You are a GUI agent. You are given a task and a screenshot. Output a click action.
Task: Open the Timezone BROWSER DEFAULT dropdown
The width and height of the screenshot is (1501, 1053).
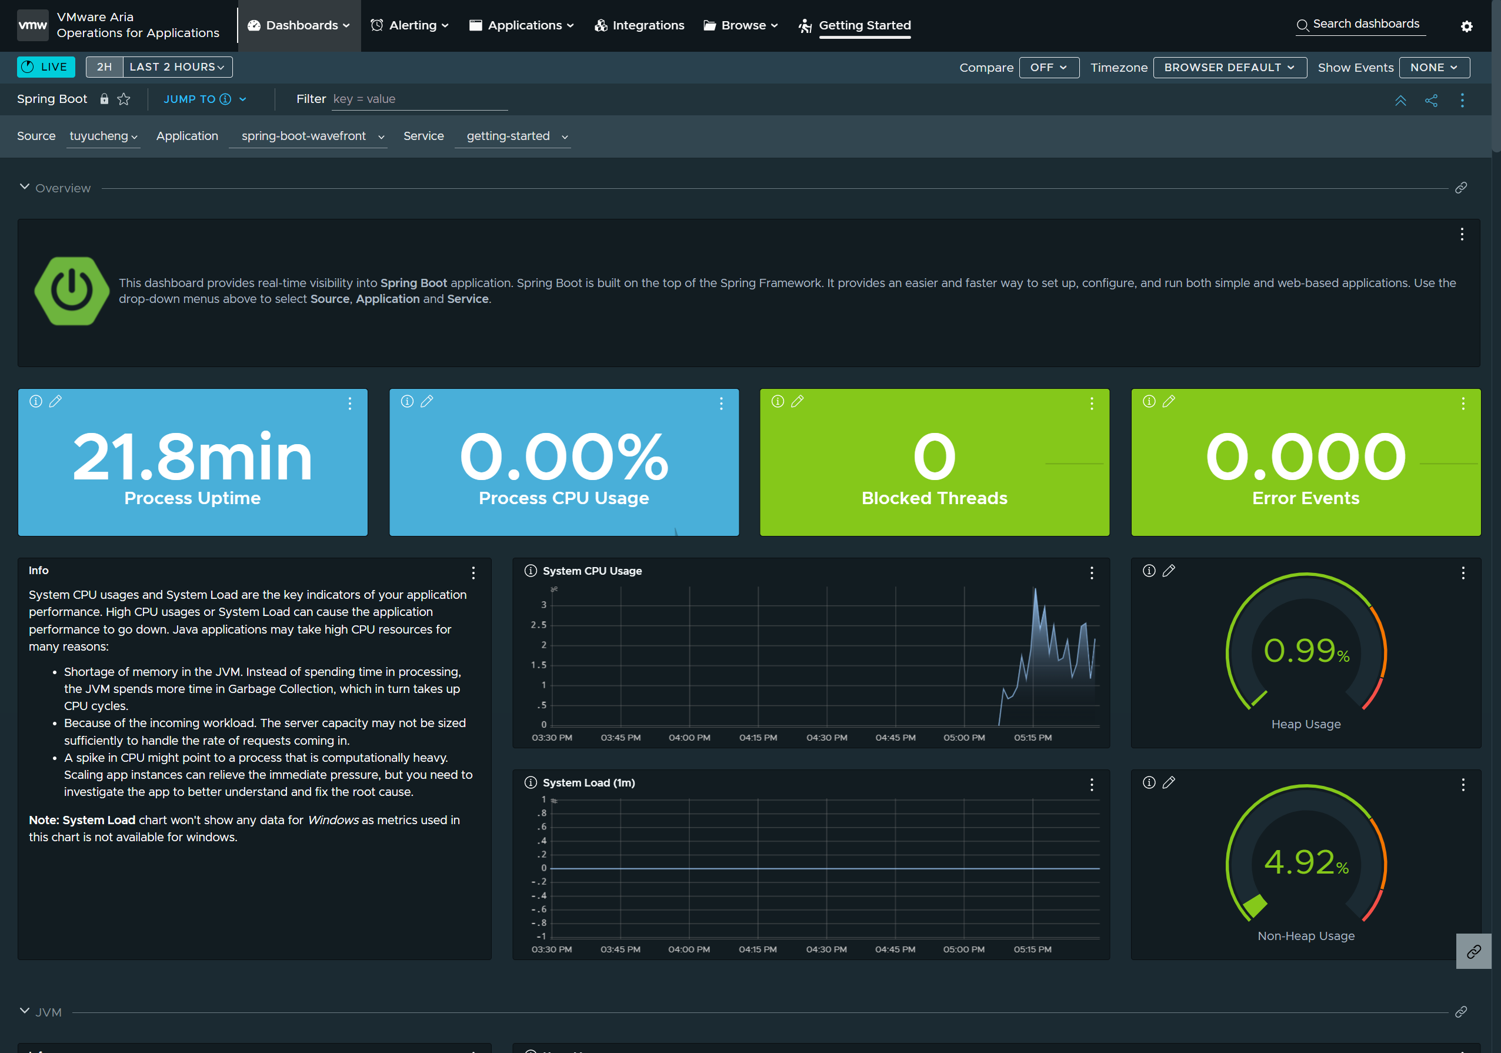(1230, 68)
